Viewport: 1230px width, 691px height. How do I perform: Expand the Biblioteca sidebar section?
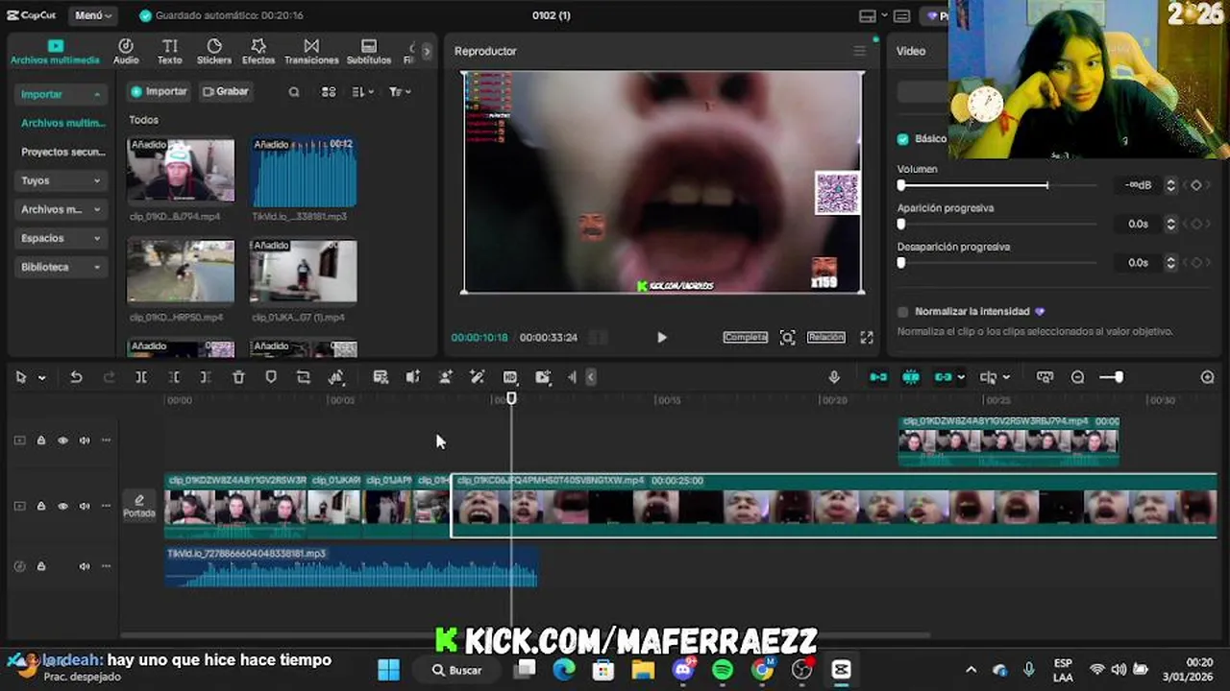click(x=61, y=267)
